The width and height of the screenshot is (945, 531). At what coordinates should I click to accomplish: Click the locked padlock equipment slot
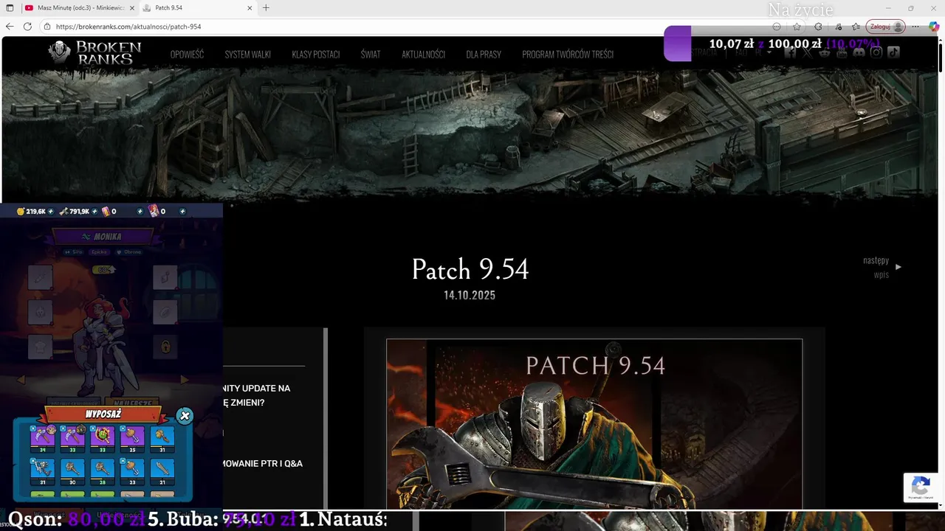165,346
